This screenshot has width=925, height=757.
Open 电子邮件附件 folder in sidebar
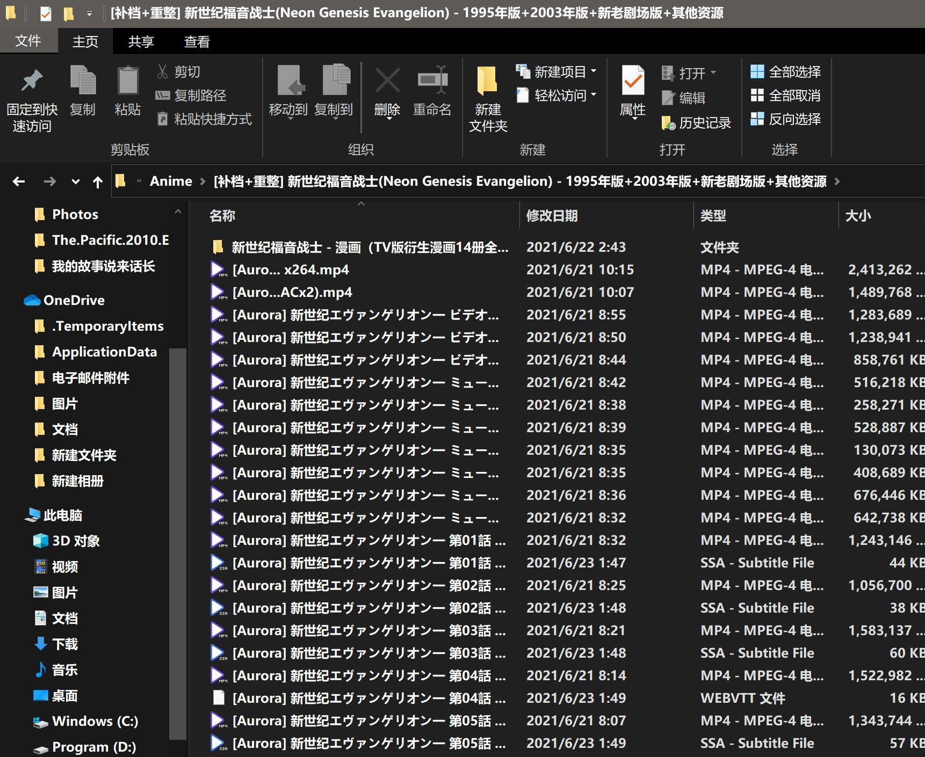(x=82, y=377)
